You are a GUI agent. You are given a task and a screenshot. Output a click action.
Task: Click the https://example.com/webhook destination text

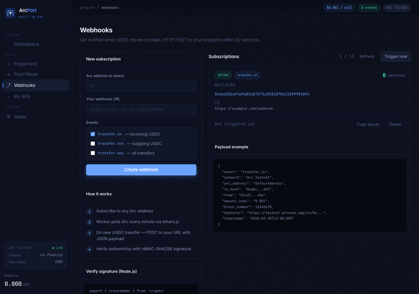point(244,108)
